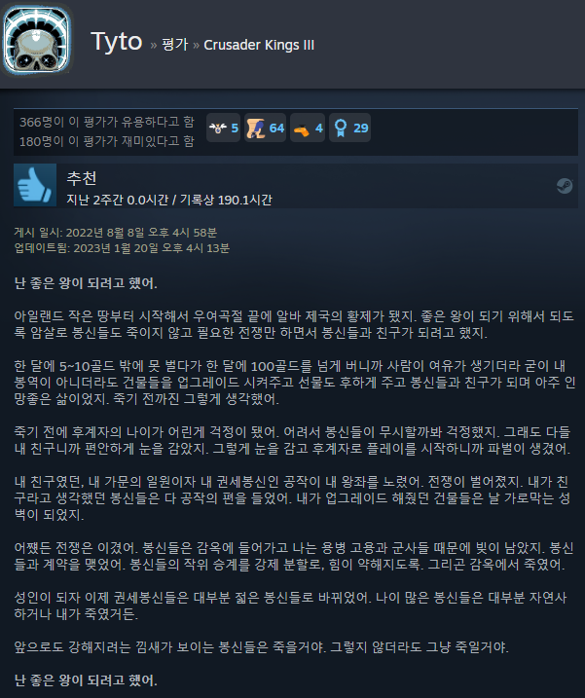Click the blue thumbs-up recommendation icon

[35, 185]
